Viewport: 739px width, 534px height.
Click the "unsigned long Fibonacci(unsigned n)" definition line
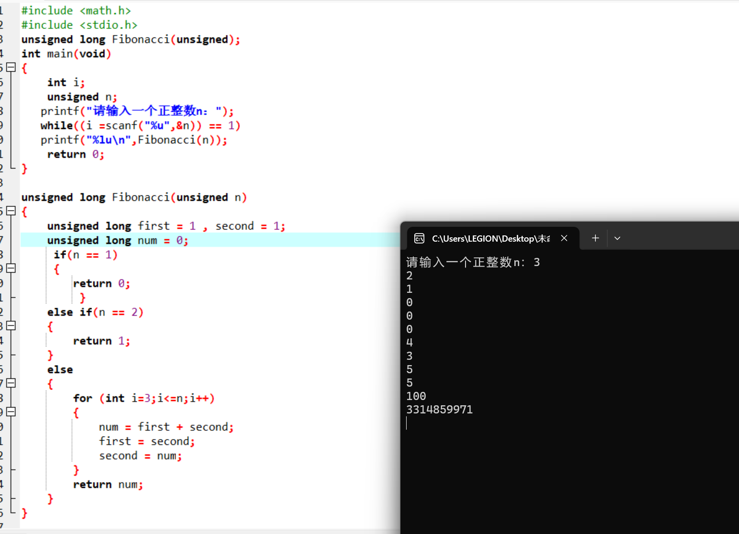click(x=134, y=197)
